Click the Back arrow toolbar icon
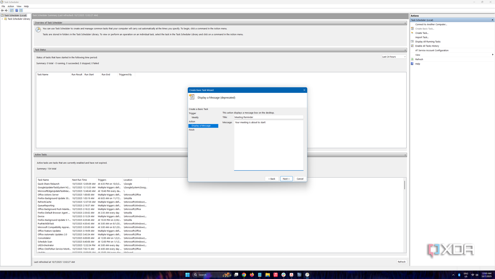This screenshot has height=279, width=495. point(2,11)
